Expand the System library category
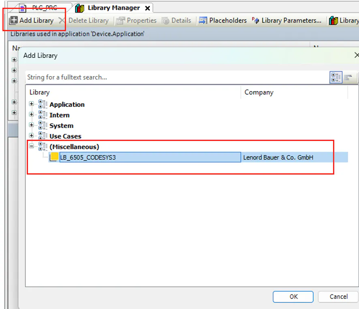359x309 pixels. [x=32, y=126]
